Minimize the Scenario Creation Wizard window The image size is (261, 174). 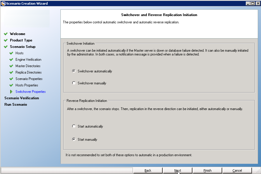248,3
